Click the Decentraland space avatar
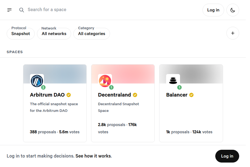 [105, 81]
